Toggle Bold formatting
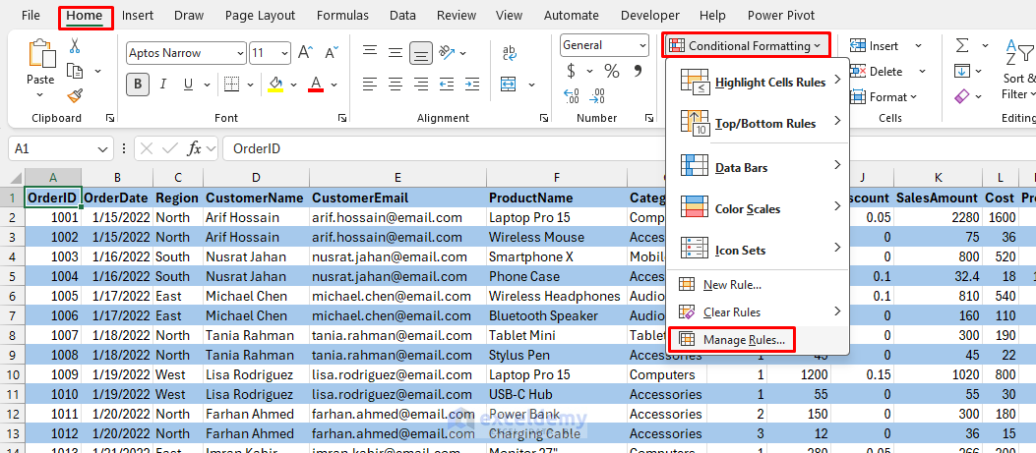The height and width of the screenshot is (453, 1036). 138,84
